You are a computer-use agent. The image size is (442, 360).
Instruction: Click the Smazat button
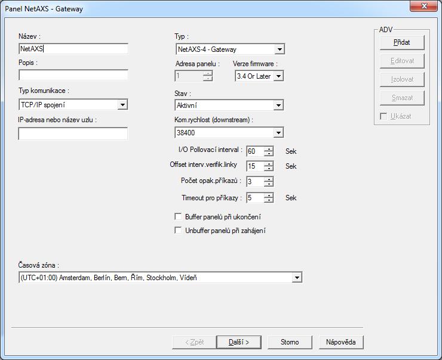pyautogui.click(x=402, y=98)
